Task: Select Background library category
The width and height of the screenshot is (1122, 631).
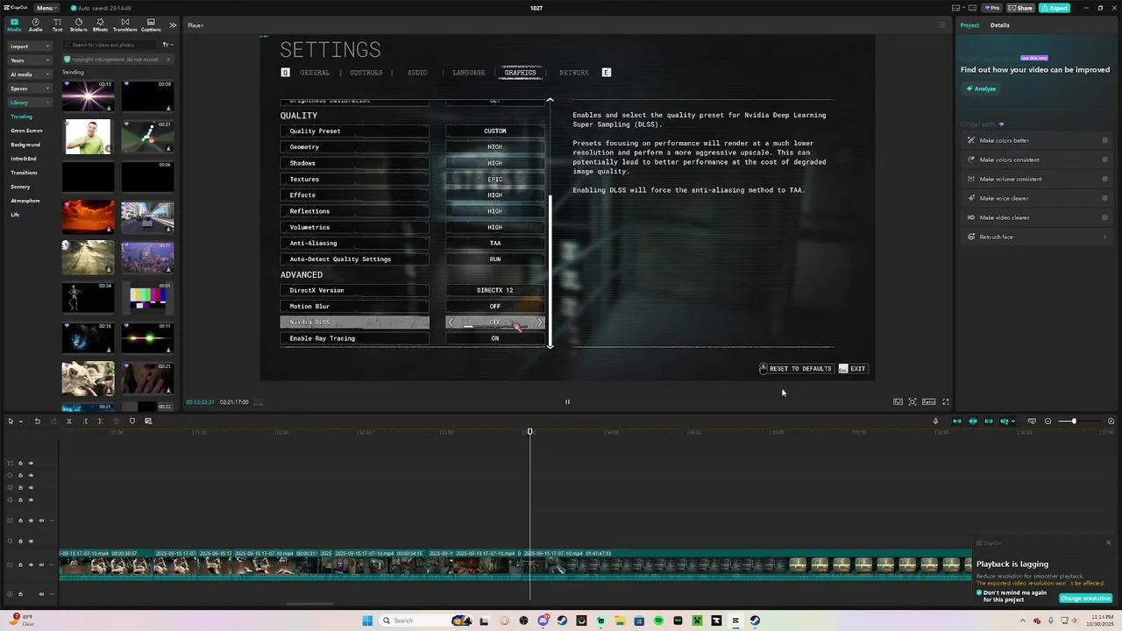Action: (x=25, y=145)
